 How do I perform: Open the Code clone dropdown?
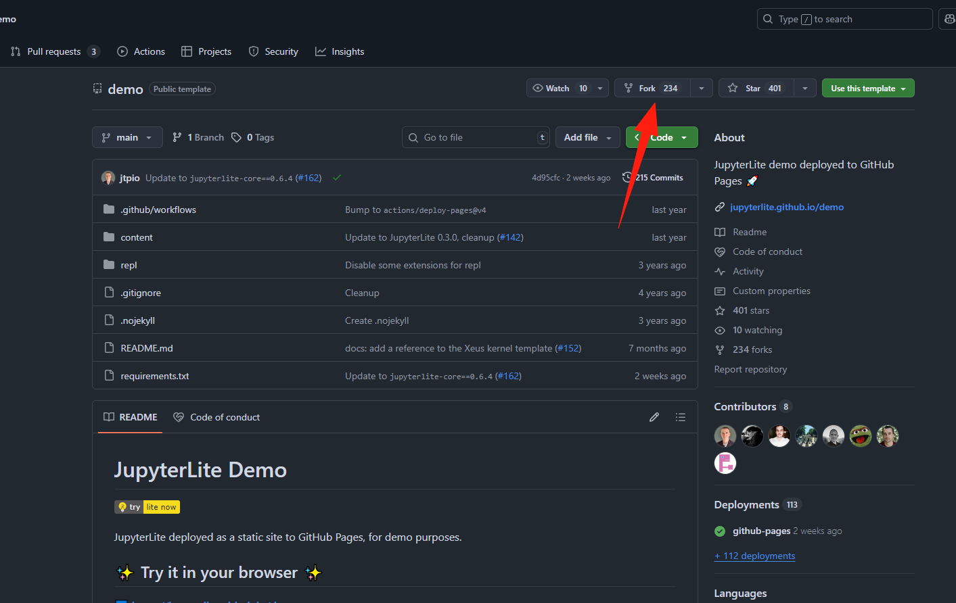click(x=662, y=137)
